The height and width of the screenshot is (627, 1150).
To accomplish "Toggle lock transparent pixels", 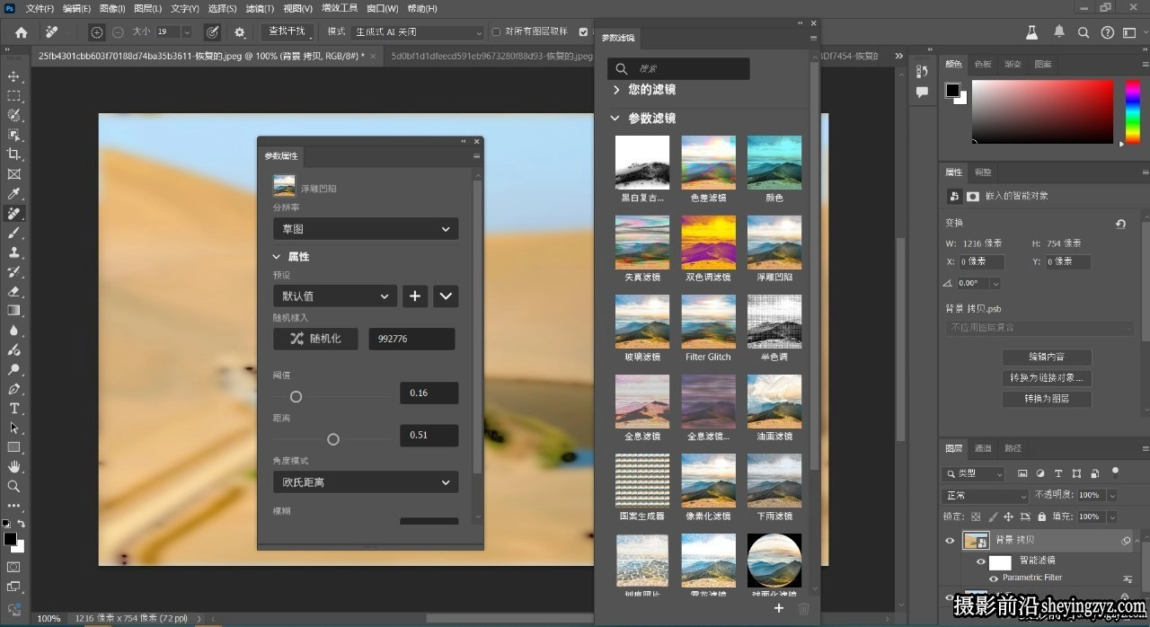I will (x=976, y=517).
